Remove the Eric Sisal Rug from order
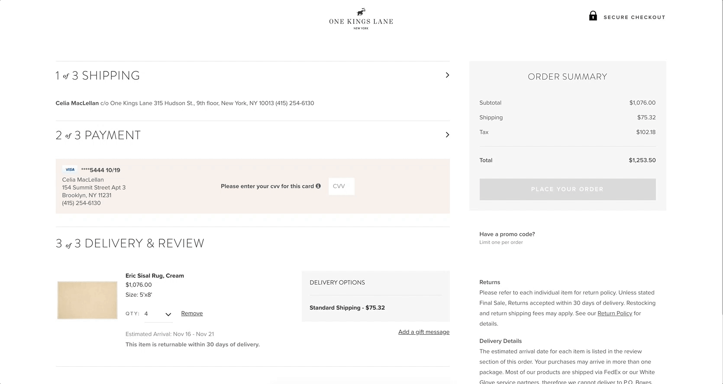 click(x=192, y=314)
